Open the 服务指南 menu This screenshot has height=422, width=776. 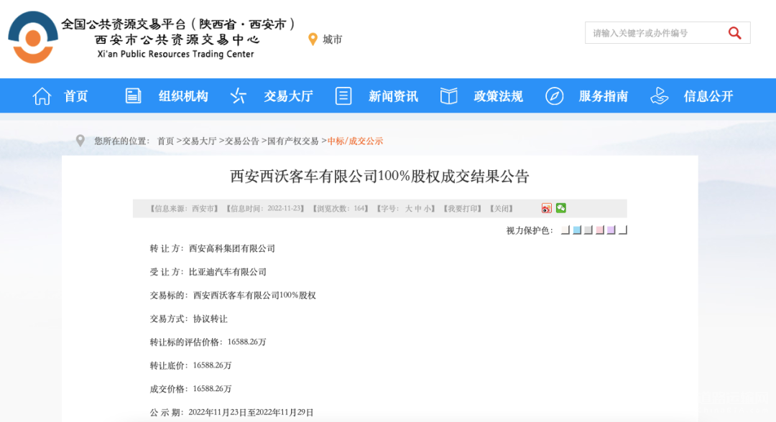604,96
